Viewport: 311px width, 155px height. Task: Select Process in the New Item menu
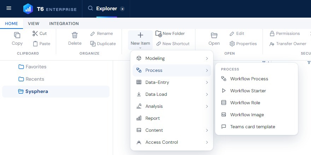(x=171, y=70)
